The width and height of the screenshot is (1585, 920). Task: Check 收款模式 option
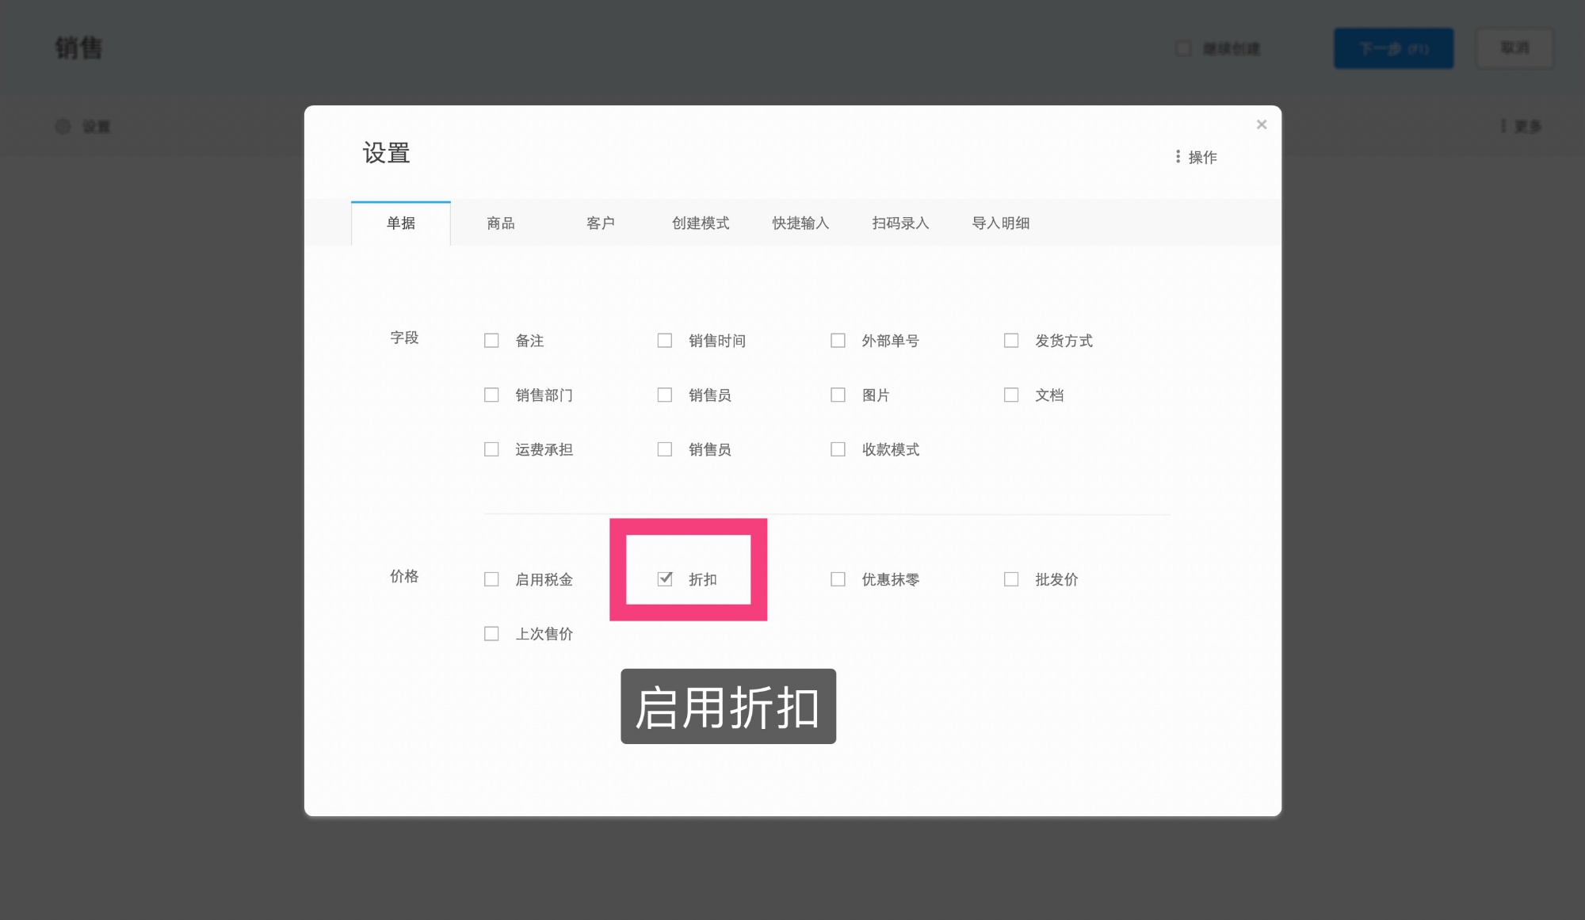click(x=838, y=449)
